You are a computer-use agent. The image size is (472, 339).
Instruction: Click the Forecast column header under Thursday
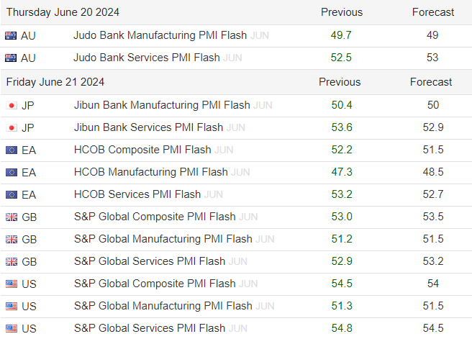[x=433, y=12]
